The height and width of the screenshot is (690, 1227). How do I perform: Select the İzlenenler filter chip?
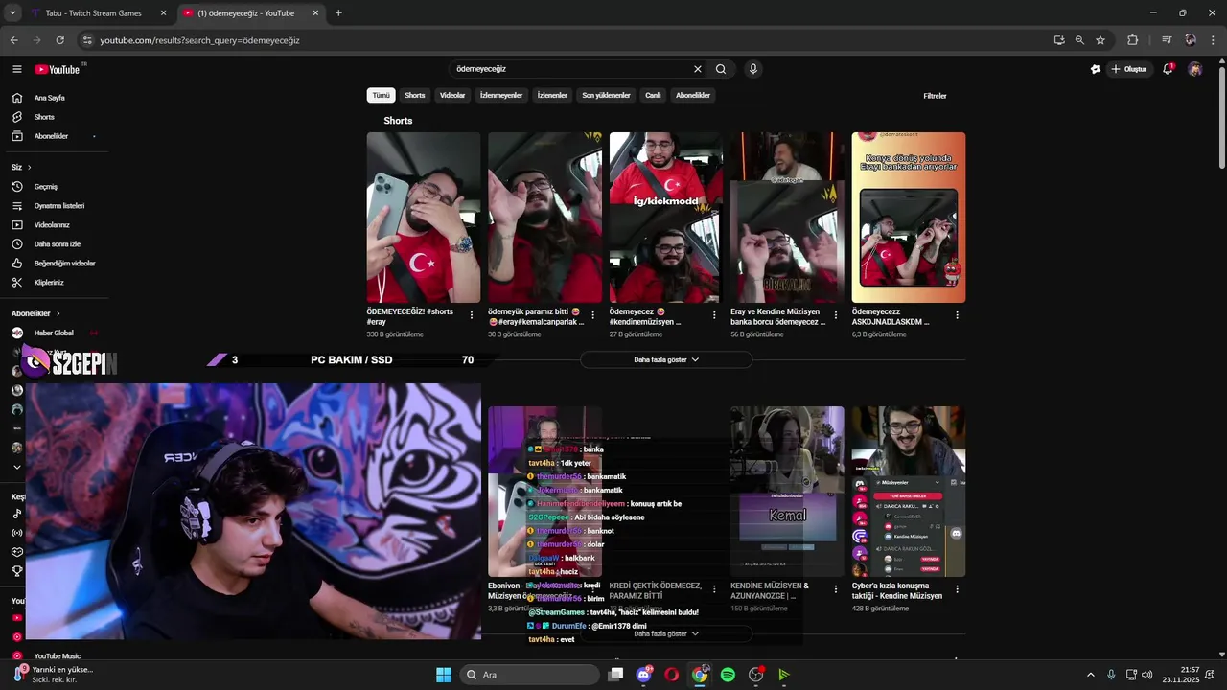[552, 96]
